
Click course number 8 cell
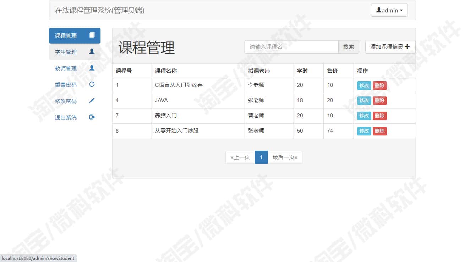(x=132, y=131)
